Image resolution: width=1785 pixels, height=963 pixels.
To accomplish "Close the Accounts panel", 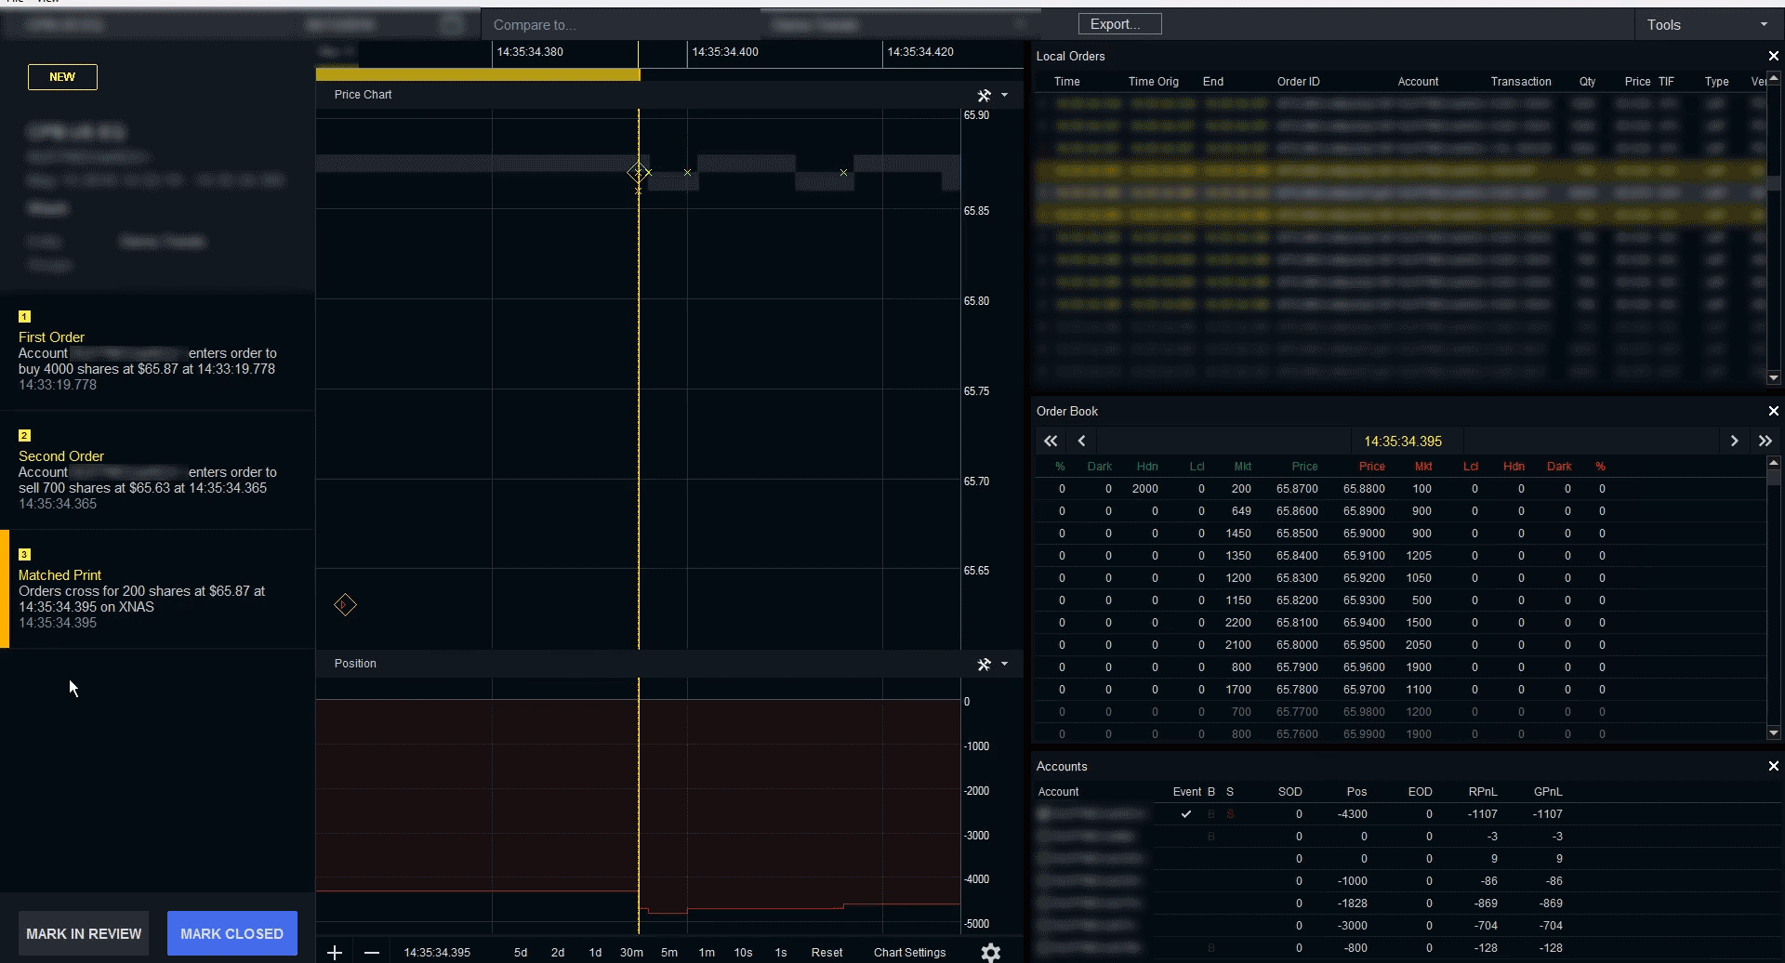I will [1773, 766].
